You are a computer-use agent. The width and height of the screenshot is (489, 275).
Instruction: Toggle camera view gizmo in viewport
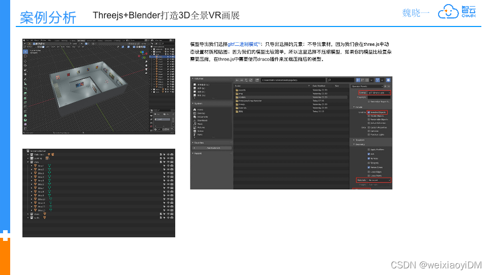[x=146, y=69]
